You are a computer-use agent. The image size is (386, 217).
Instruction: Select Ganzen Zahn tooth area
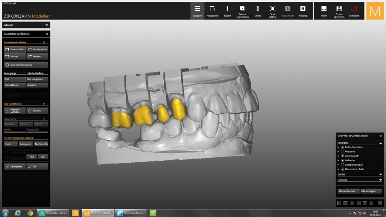click(15, 49)
